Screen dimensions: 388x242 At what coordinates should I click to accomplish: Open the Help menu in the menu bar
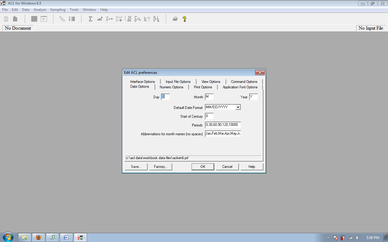coord(104,10)
